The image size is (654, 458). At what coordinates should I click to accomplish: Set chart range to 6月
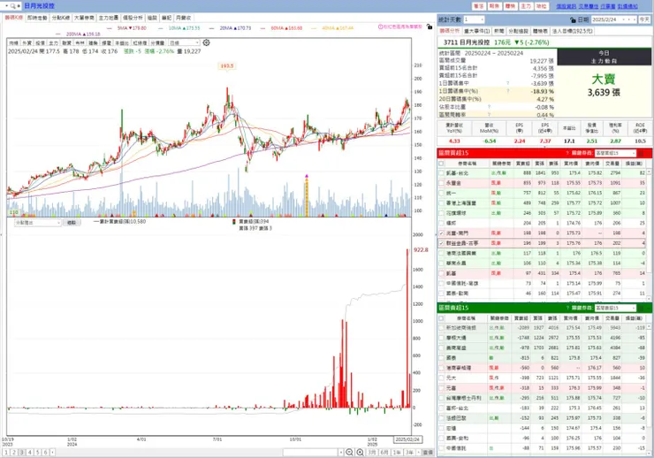pos(384,452)
